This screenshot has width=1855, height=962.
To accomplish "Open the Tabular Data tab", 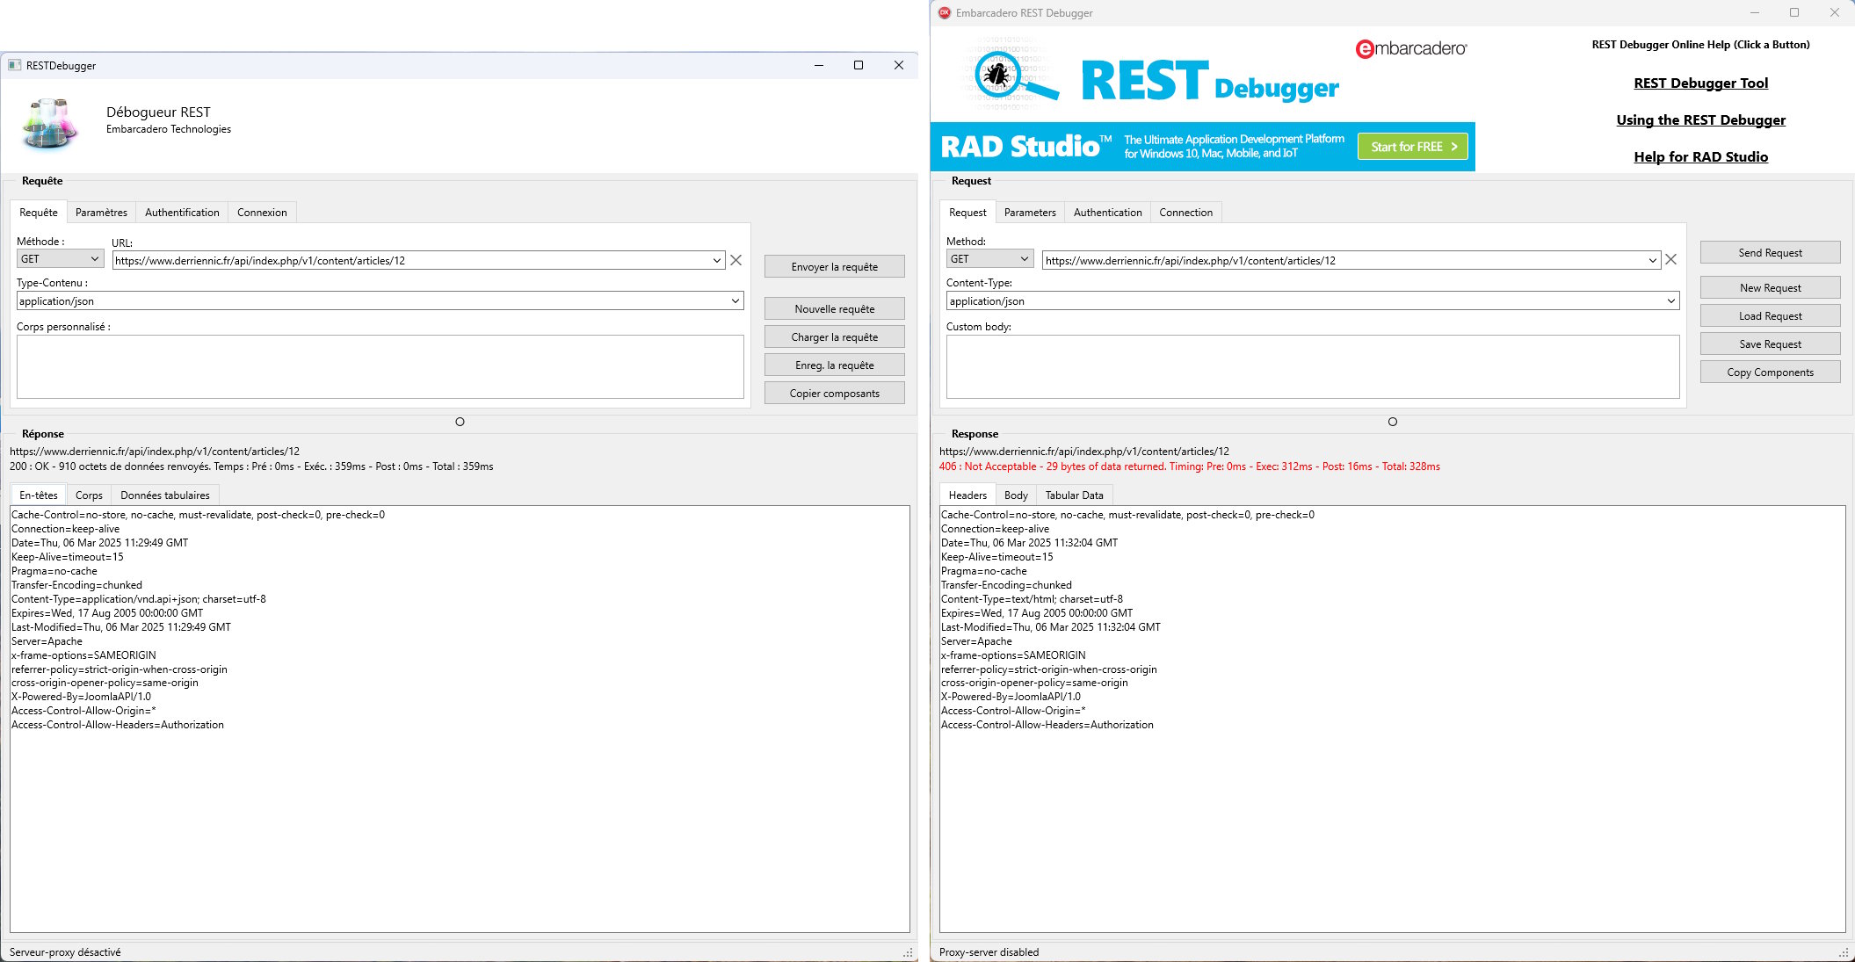I will pyautogui.click(x=1074, y=495).
